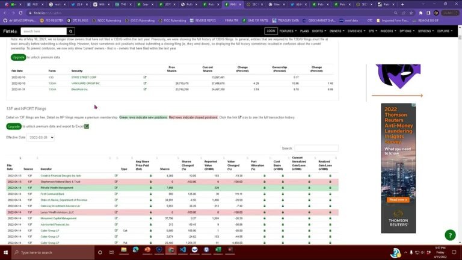
Task: Expand the Screens menu
Action: [x=426, y=31]
